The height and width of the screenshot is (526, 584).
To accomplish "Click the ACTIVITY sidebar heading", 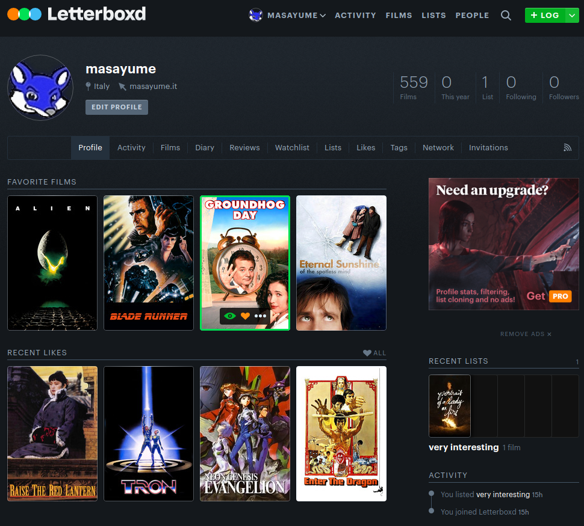I will click(448, 476).
